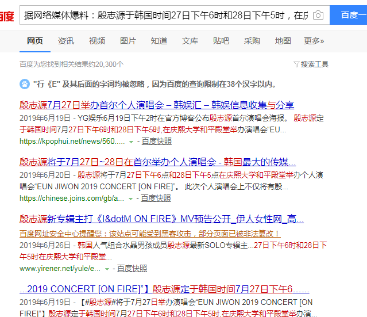Click the kpophui.net/news URL
This screenshot has height=317, width=367.
pos(72,142)
